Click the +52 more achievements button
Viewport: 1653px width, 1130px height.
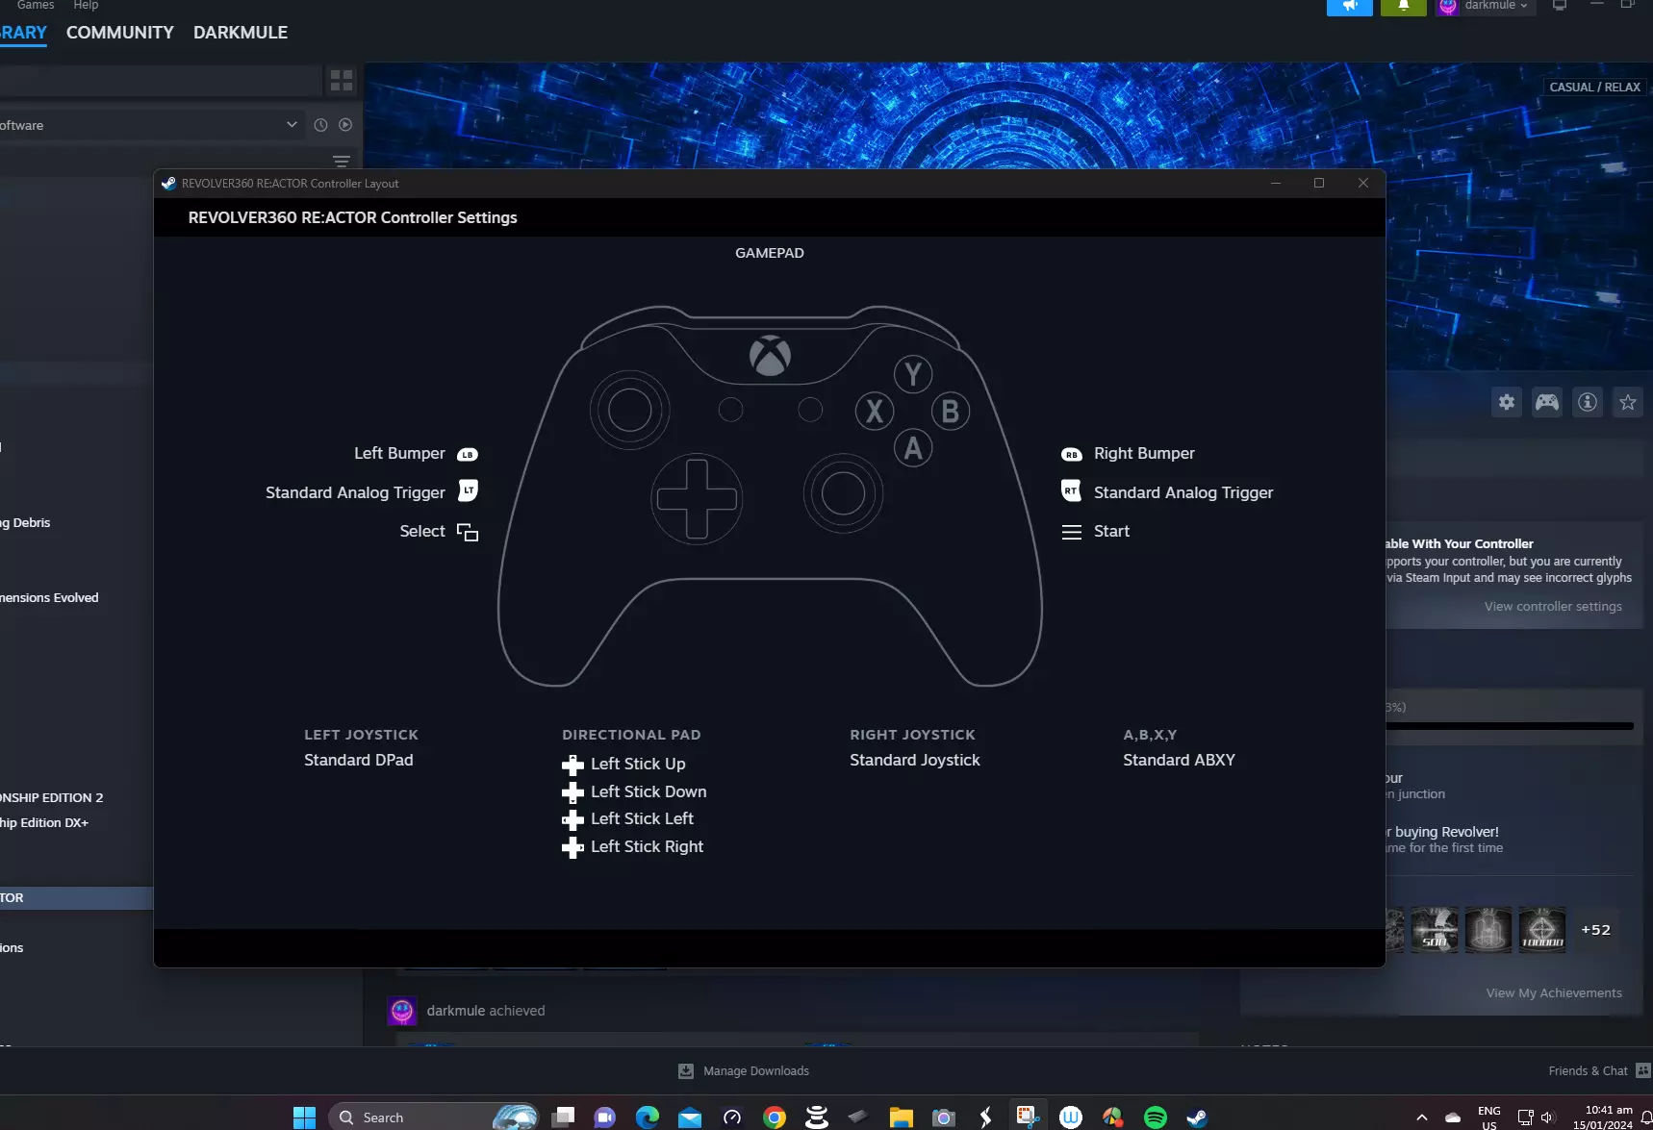[1595, 930]
